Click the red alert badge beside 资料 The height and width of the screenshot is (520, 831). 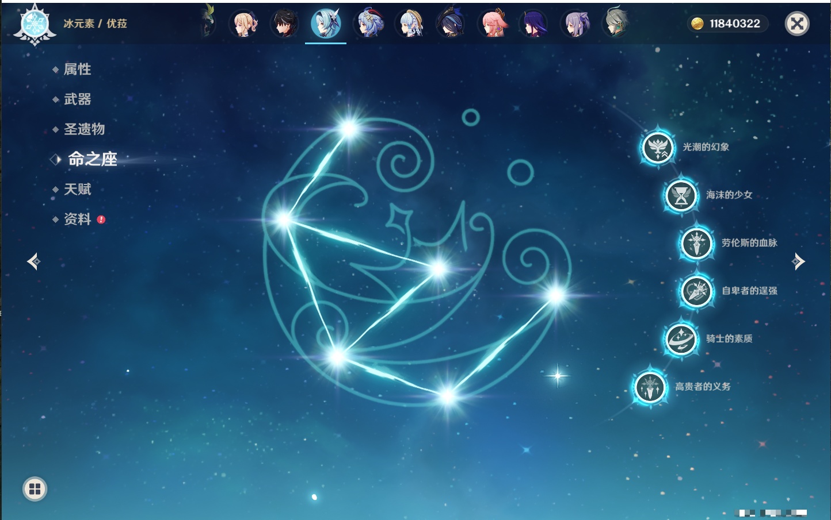[x=101, y=219]
